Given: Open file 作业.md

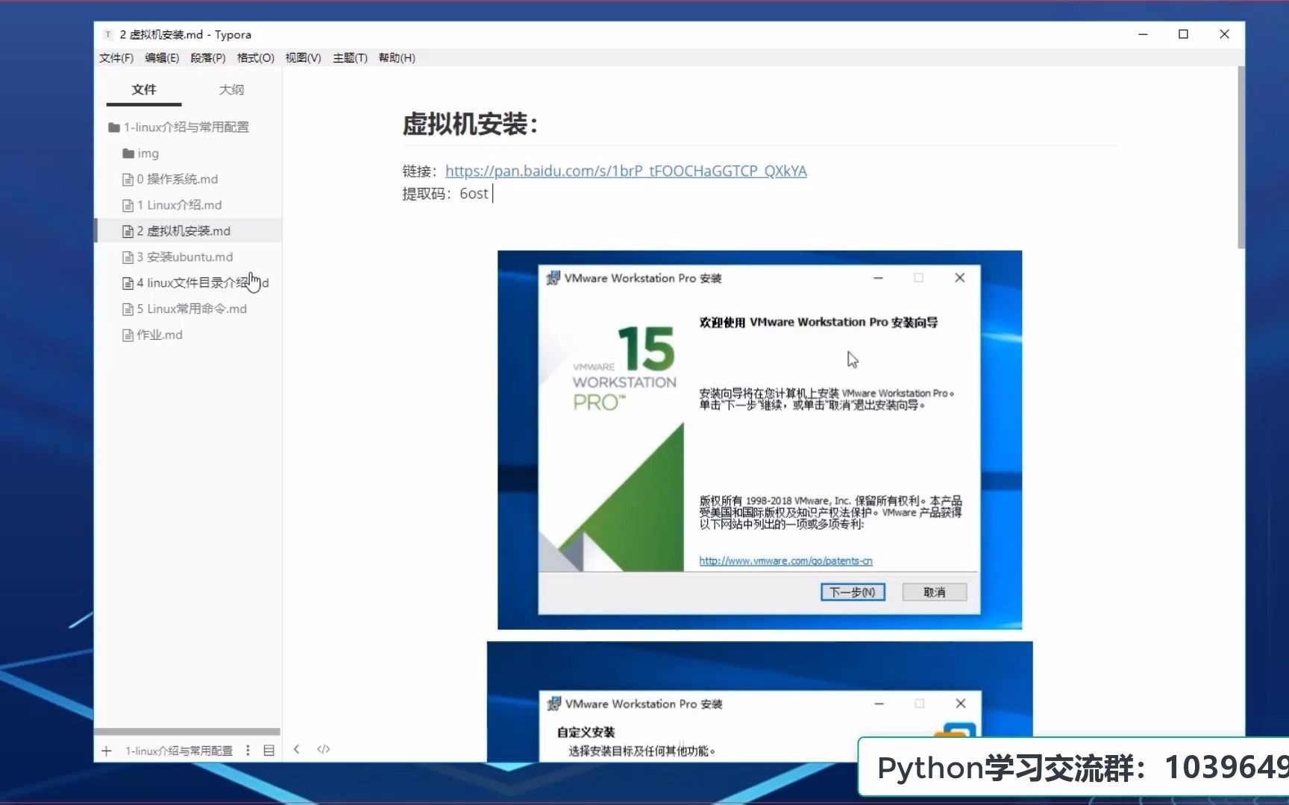Looking at the screenshot, I should click(160, 335).
